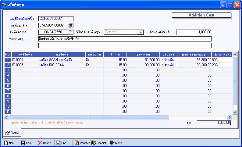Select row number 2 header
This screenshot has width=242, height=147.
pyautogui.click(x=8, y=65)
